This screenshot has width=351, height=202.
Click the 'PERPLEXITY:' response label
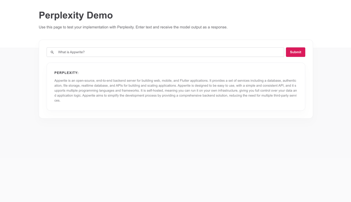66,73
